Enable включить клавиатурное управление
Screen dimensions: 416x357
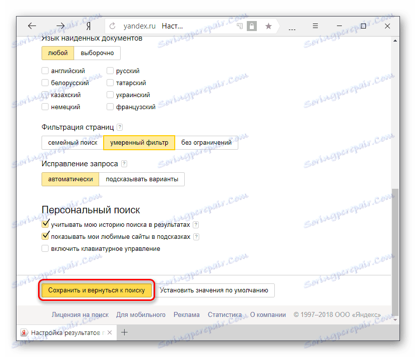click(x=45, y=248)
